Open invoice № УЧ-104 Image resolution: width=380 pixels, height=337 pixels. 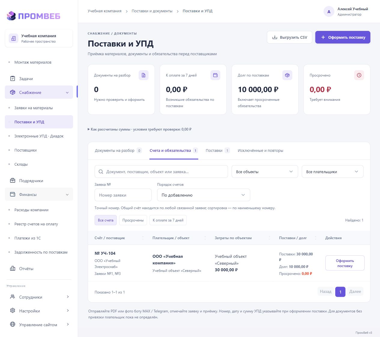[x=105, y=253]
